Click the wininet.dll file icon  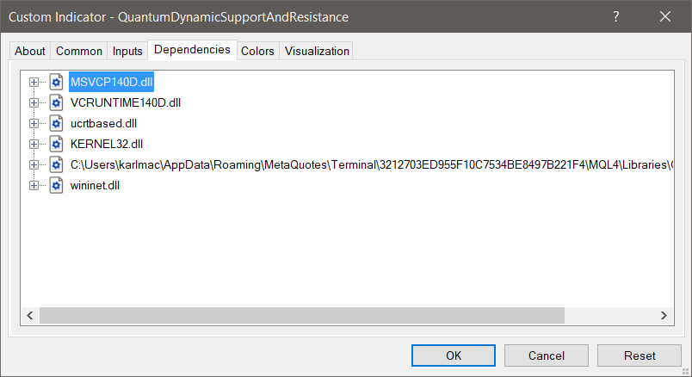(x=57, y=185)
